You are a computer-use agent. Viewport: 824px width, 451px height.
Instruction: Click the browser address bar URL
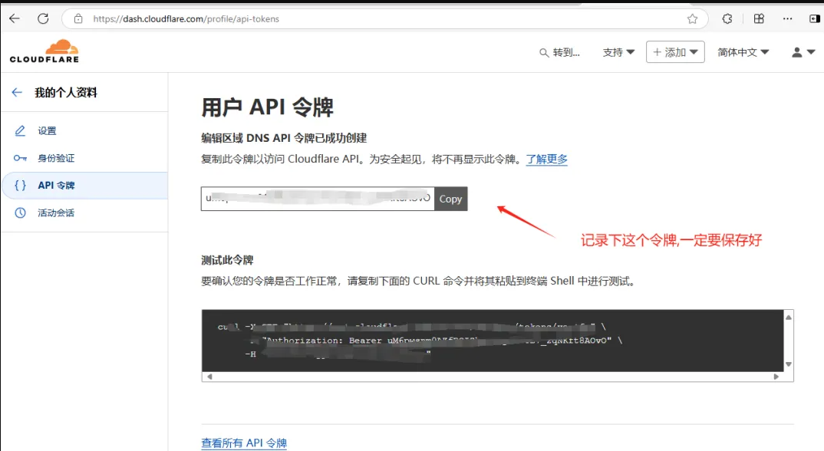point(186,19)
